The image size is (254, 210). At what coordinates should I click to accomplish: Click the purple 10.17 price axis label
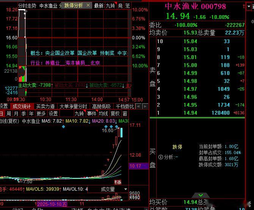(x=138, y=166)
